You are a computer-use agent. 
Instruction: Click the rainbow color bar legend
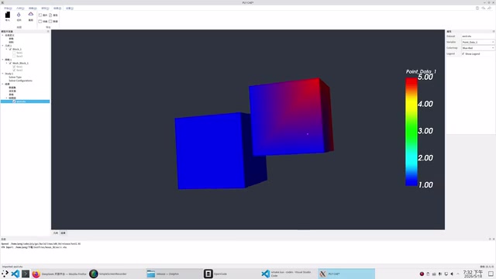pos(412,132)
